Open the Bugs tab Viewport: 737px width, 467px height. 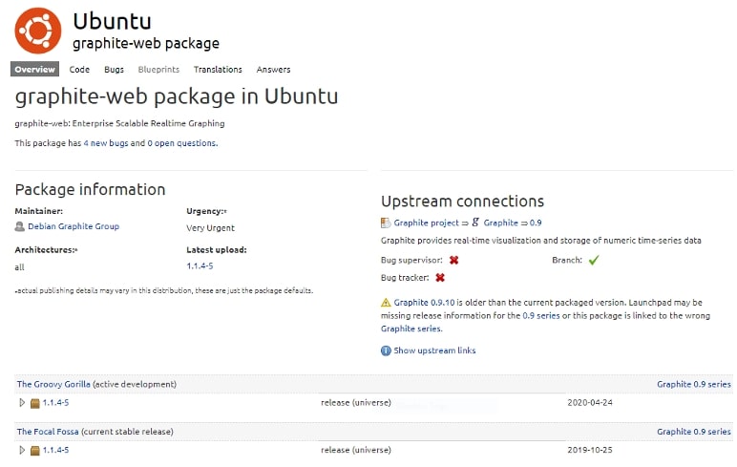click(x=115, y=69)
